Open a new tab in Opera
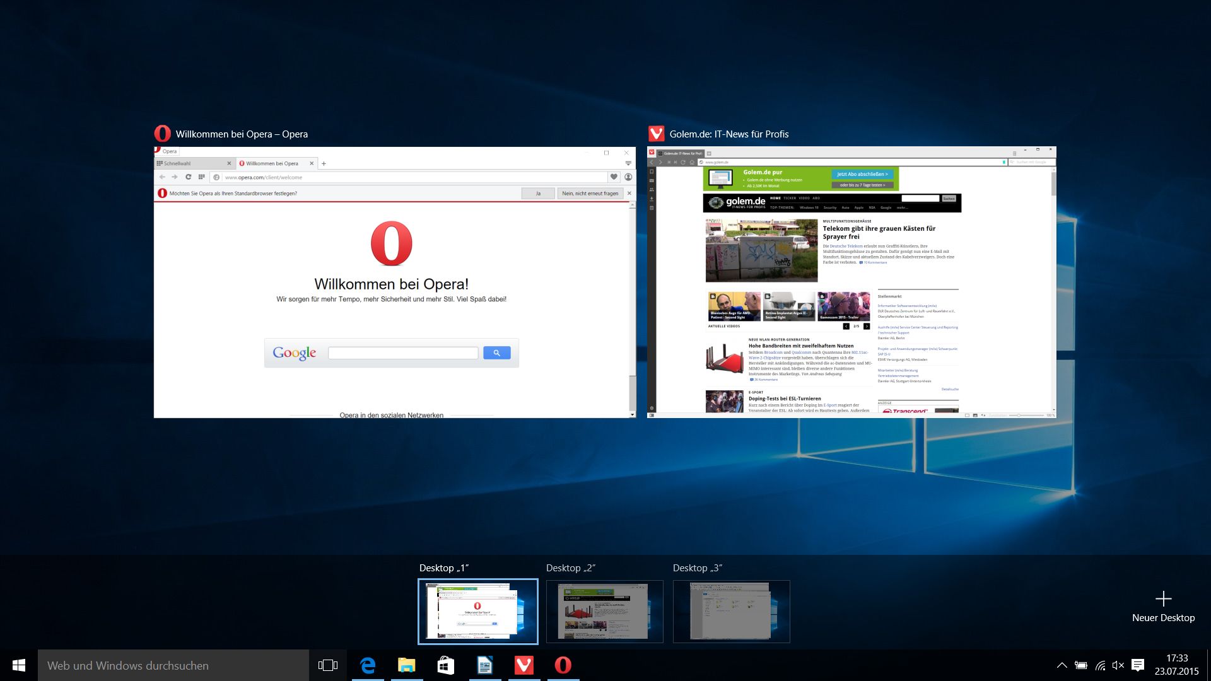The height and width of the screenshot is (681, 1211). [x=324, y=163]
